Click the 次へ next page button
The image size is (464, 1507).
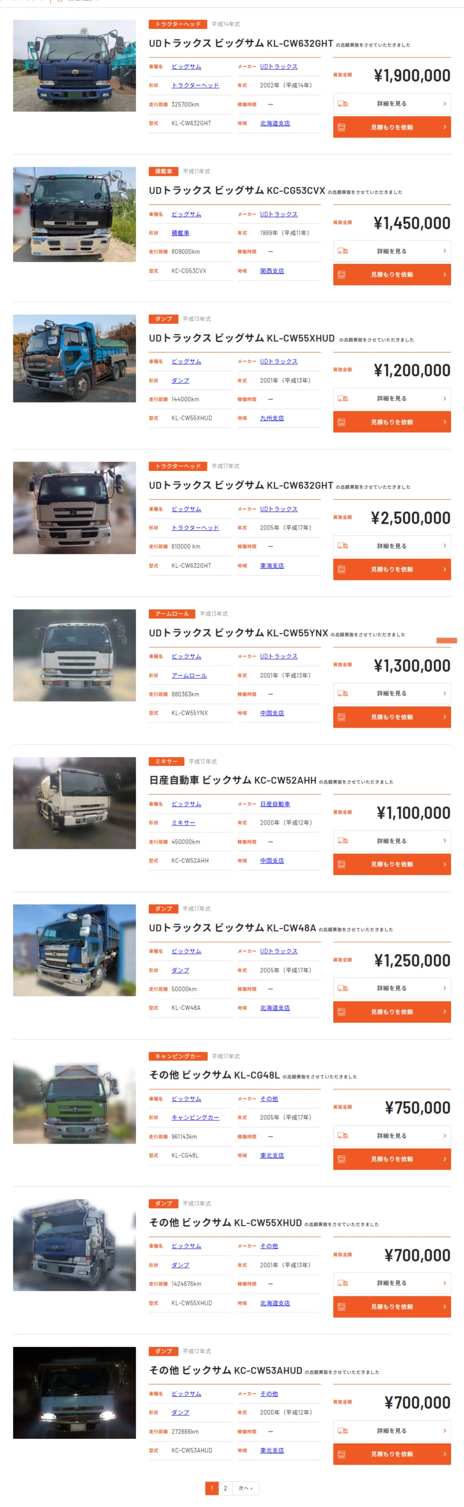click(x=245, y=1488)
